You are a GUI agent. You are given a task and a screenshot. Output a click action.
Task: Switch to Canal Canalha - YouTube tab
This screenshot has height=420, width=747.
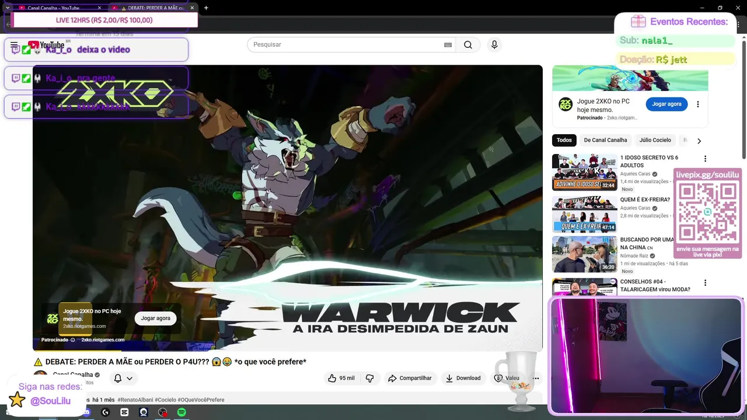tap(53, 8)
